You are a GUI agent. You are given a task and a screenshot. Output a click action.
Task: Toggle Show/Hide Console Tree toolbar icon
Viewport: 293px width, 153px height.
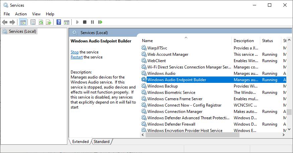[23, 22]
